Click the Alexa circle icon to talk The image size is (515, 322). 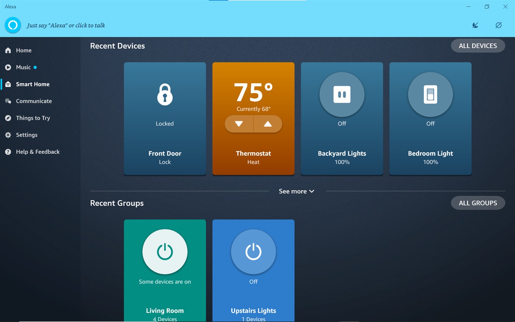[x=13, y=25]
